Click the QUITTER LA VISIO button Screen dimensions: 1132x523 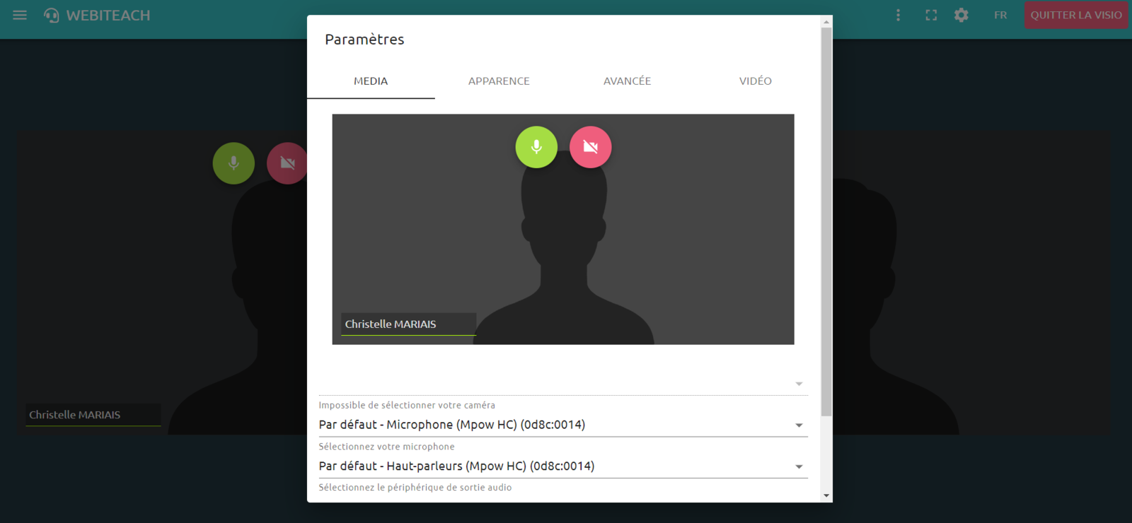[1076, 15]
